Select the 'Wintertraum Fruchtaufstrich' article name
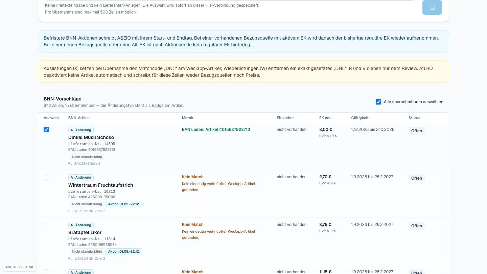487x274 pixels. [100, 185]
